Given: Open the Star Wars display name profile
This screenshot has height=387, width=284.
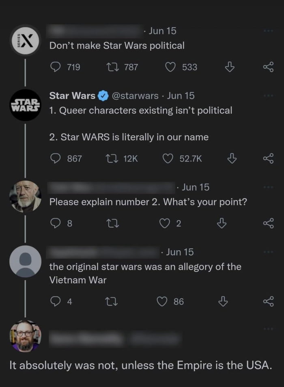Looking at the screenshot, I should 72,96.
